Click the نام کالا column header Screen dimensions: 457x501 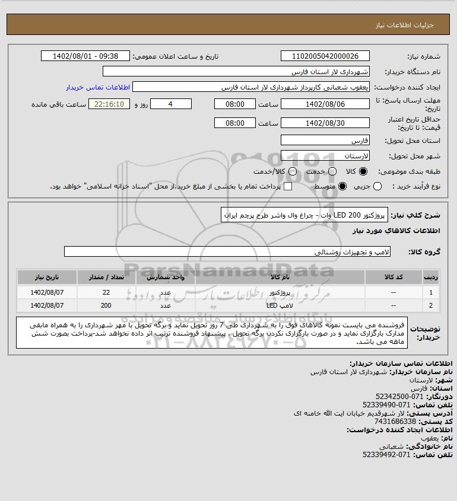pyautogui.click(x=280, y=277)
